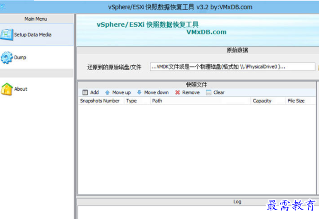Click the Move up arrow icon
Image resolution: width=319 pixels, height=219 pixels.
pos(107,93)
